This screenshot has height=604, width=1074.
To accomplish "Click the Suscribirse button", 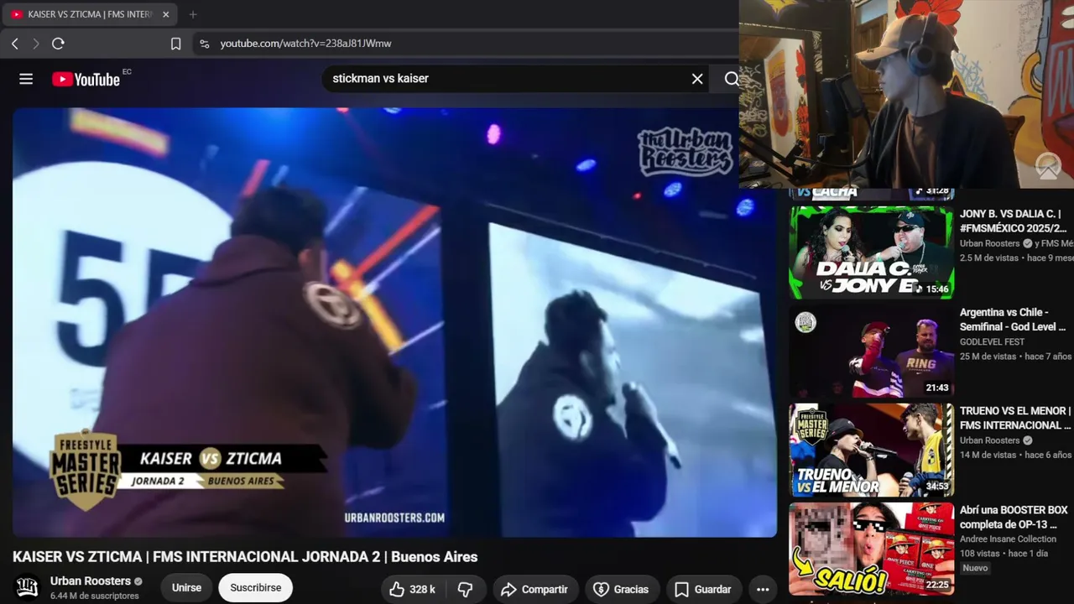I will [256, 588].
